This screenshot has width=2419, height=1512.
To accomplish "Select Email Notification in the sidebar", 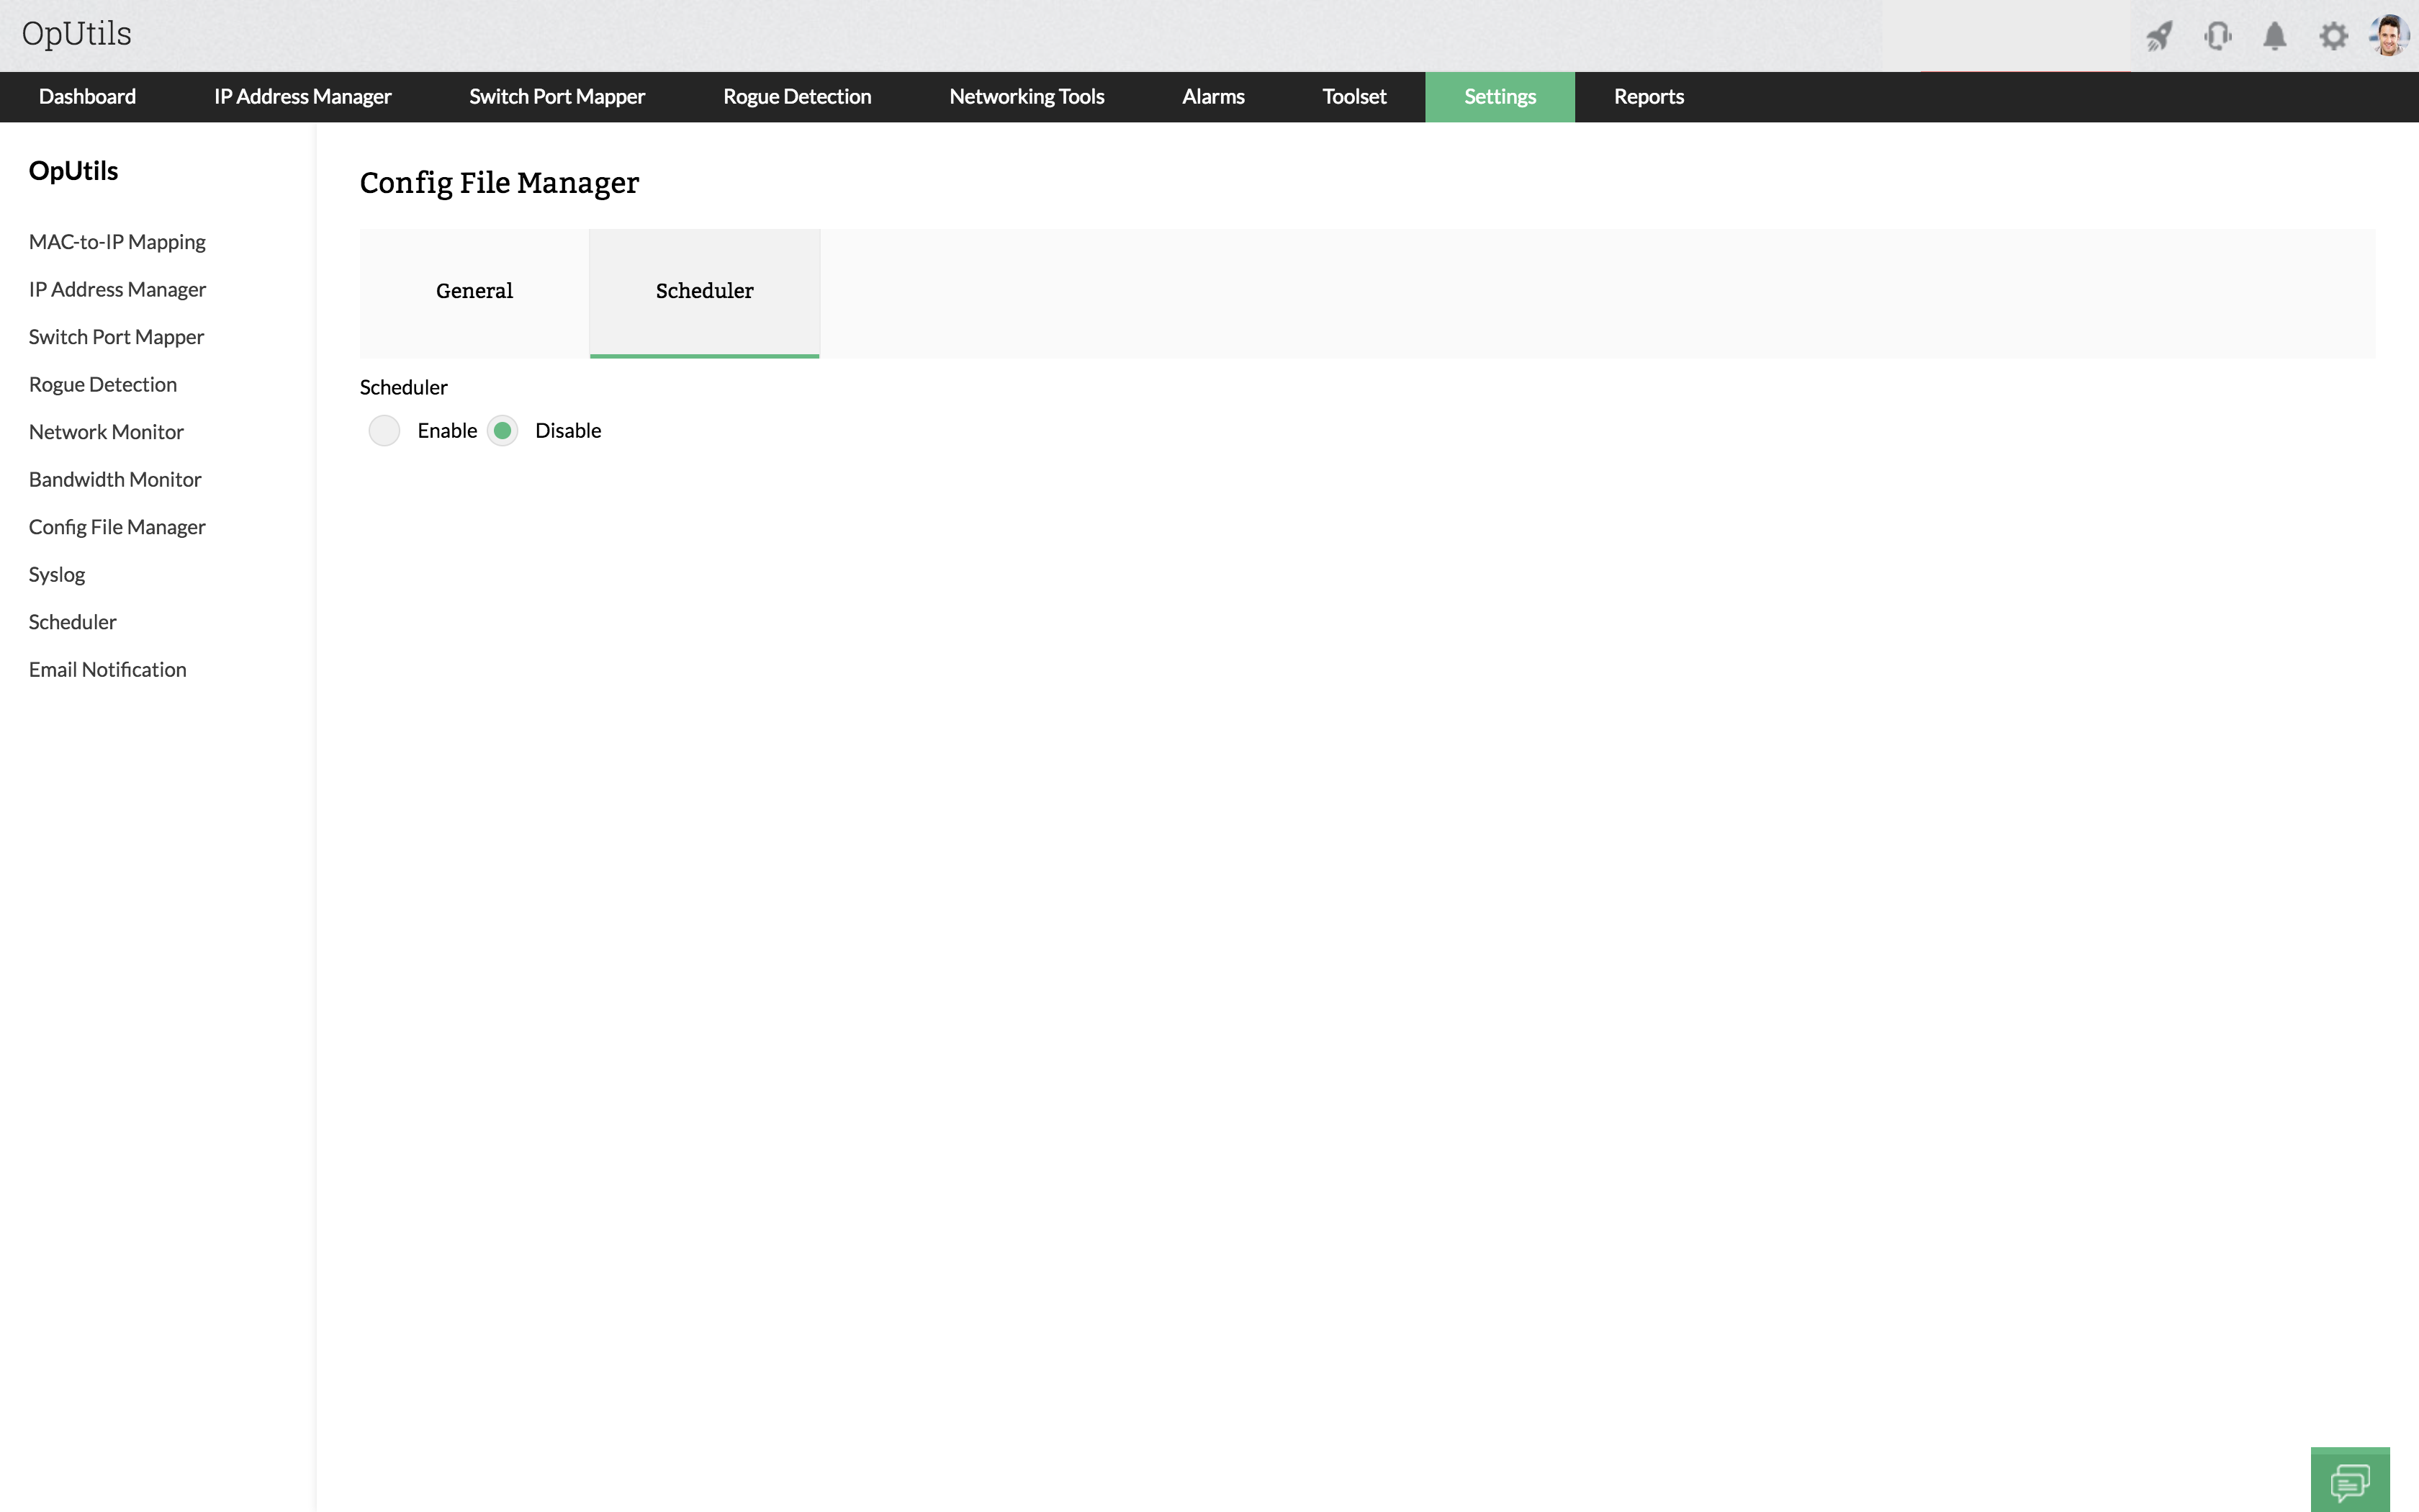I will click(x=108, y=670).
